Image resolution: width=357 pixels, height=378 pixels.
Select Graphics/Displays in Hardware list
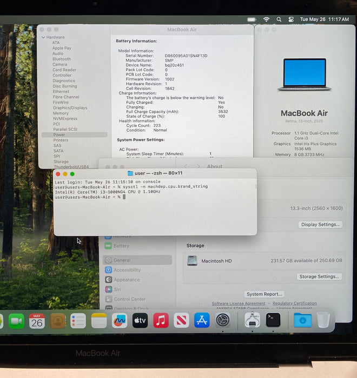tap(70, 108)
